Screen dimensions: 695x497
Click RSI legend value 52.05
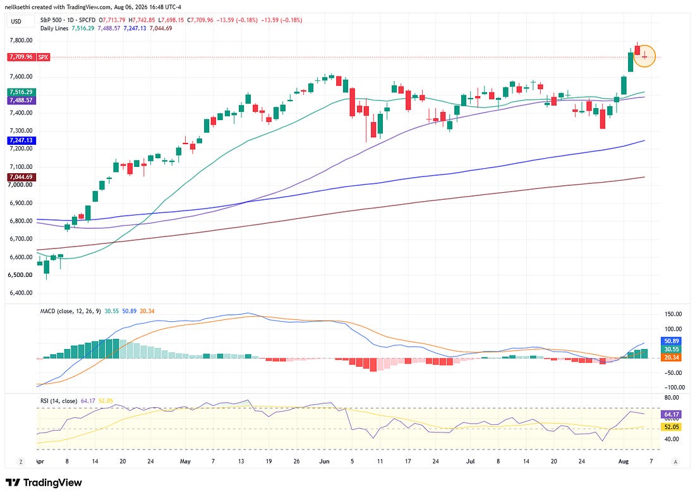106,401
